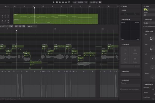Image resolution: width=155 pixels, height=103 pixels.
Task: Toggle pitch curve display icon
Action: (x=16, y=26)
